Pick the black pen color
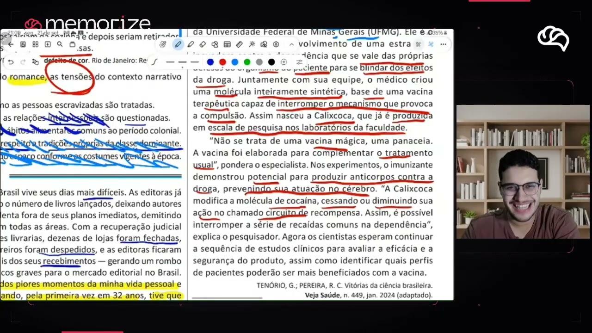 tap(271, 62)
